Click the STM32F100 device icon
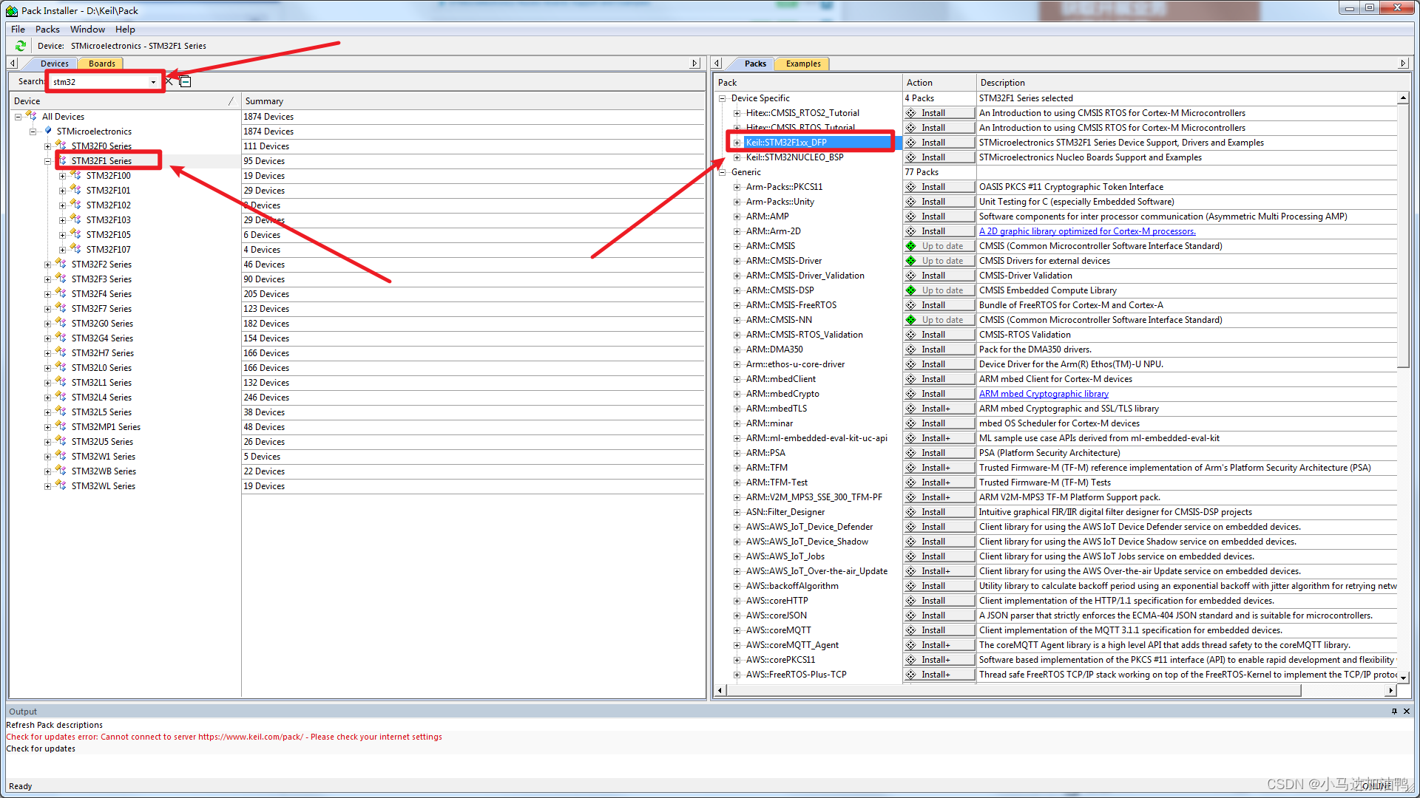This screenshot has height=798, width=1420. click(x=75, y=175)
